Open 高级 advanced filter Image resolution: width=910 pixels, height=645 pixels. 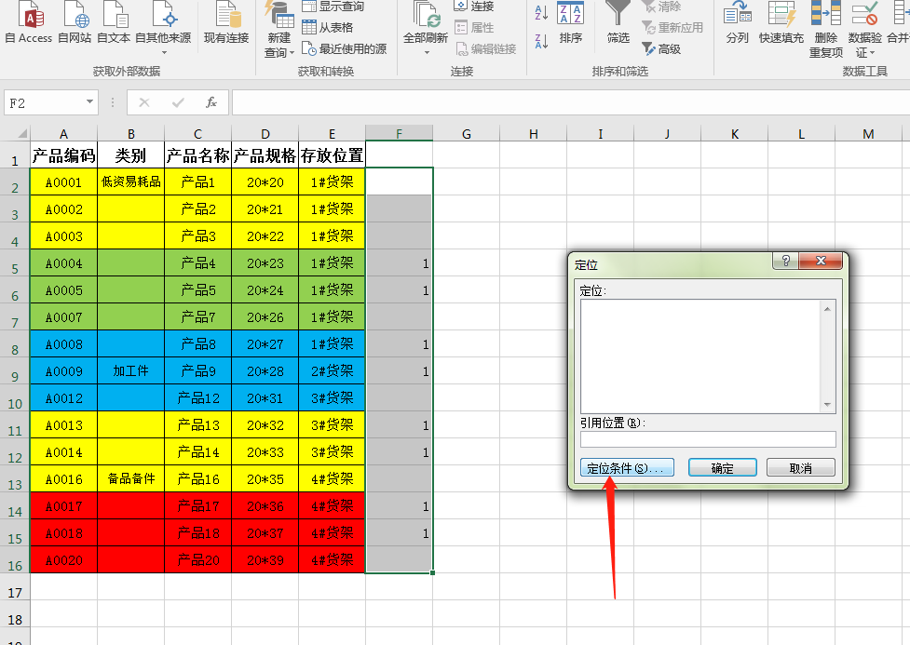[x=661, y=49]
